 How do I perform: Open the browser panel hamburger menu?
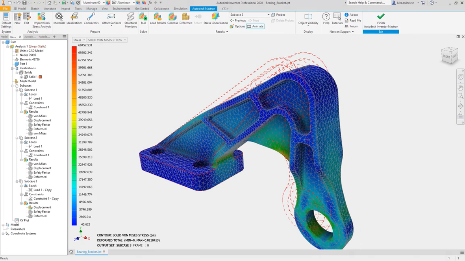64,37
